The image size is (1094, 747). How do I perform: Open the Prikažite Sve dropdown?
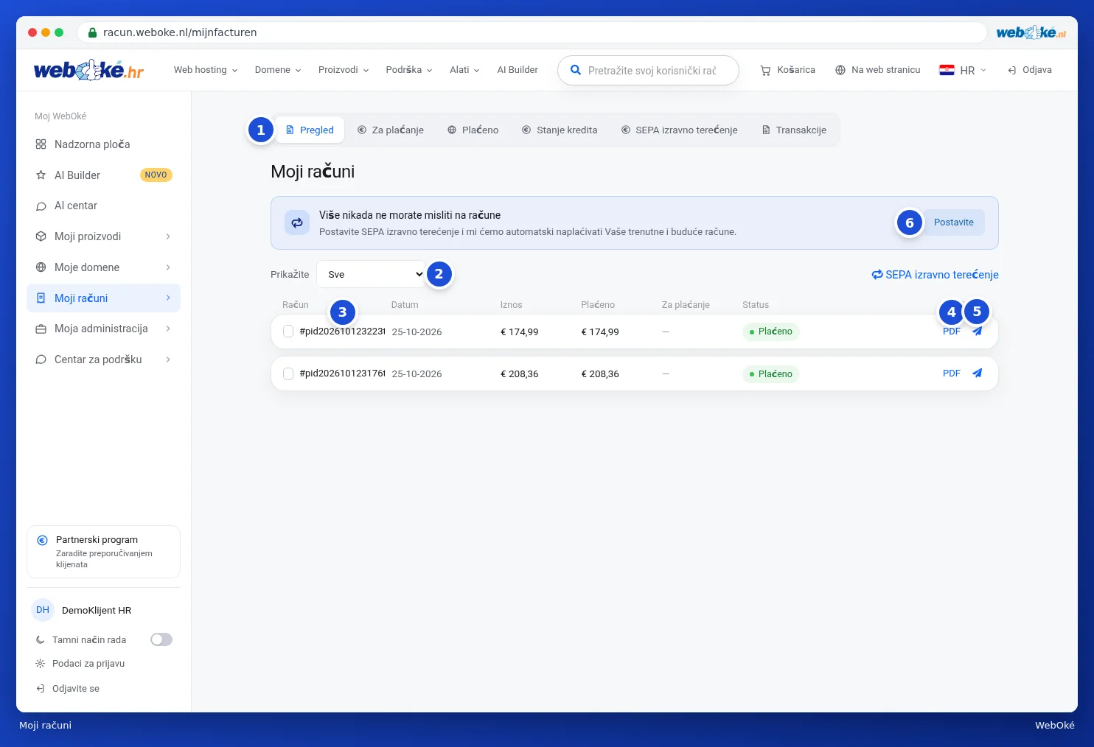point(371,274)
